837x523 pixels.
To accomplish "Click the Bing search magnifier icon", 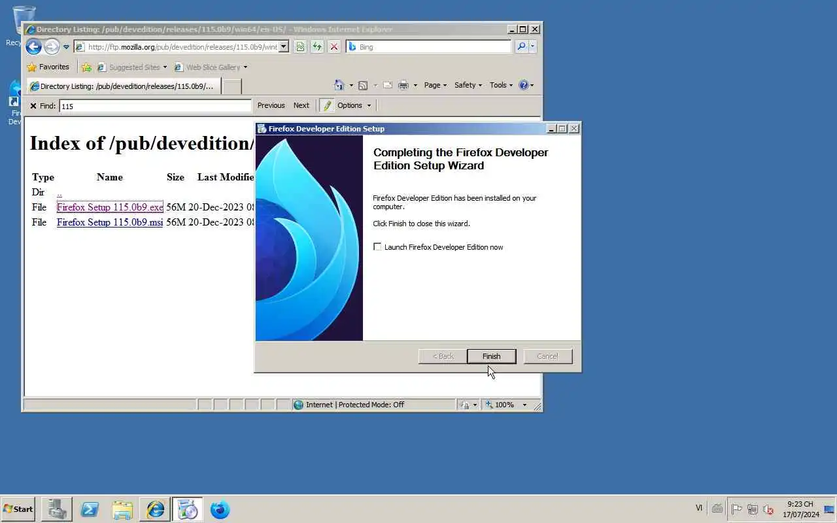I will pos(521,46).
